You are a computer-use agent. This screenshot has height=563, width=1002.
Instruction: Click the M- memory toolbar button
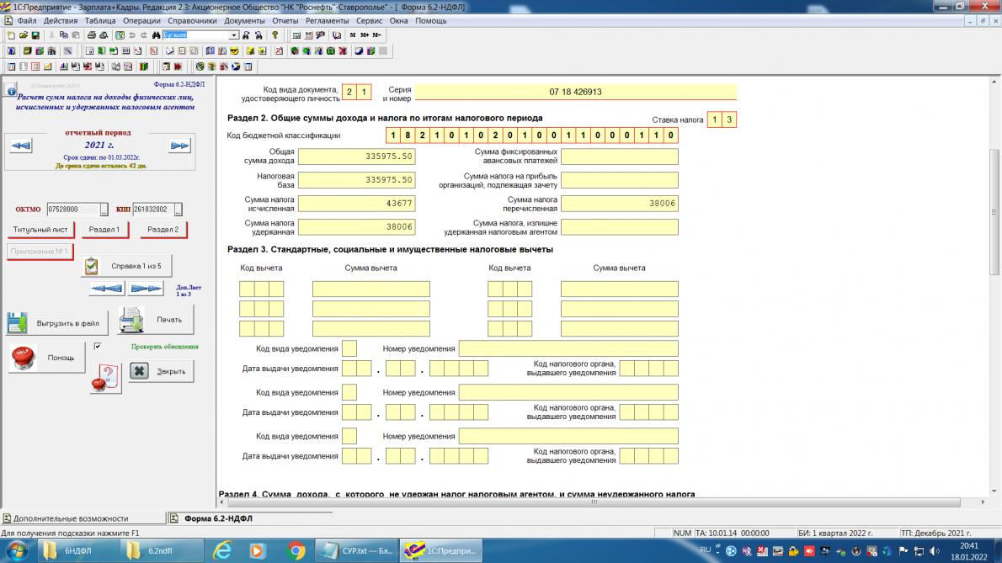[x=377, y=35]
